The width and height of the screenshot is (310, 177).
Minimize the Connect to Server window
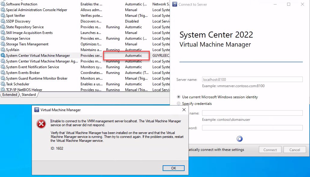(x=275, y=4)
